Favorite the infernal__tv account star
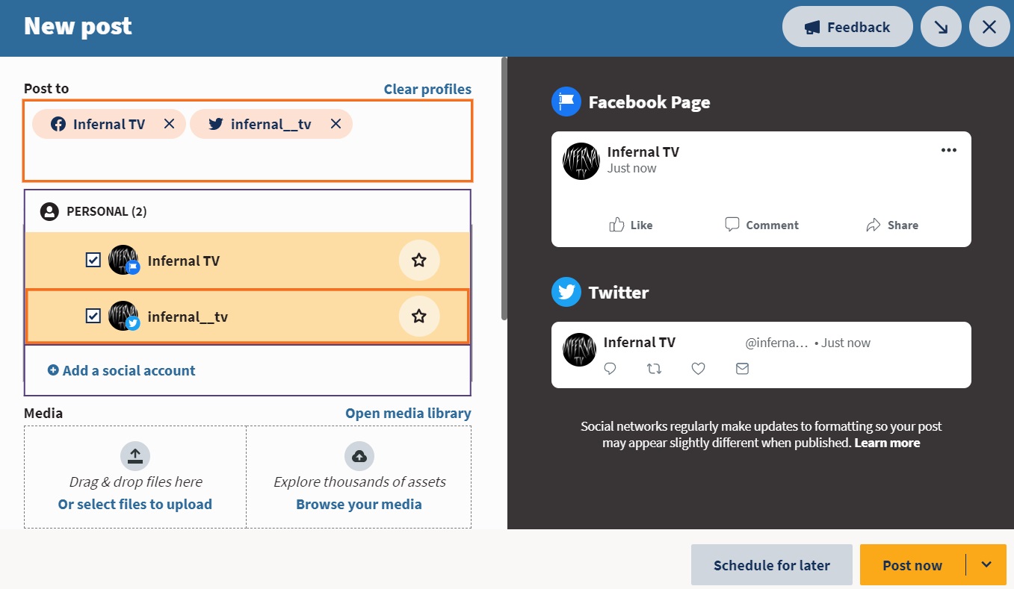 coord(419,317)
